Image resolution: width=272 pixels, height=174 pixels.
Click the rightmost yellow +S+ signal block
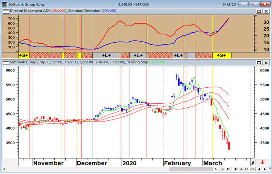(222, 55)
